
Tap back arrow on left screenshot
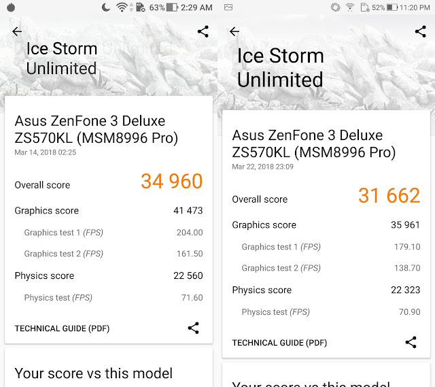17,32
